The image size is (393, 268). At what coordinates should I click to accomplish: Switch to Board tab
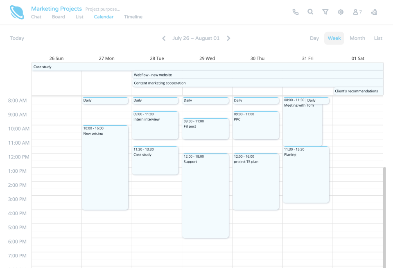(59, 17)
